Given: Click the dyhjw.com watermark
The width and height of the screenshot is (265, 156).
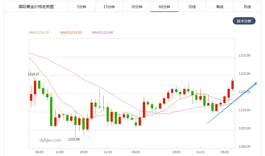Looking at the screenshot, I should (x=50, y=140).
